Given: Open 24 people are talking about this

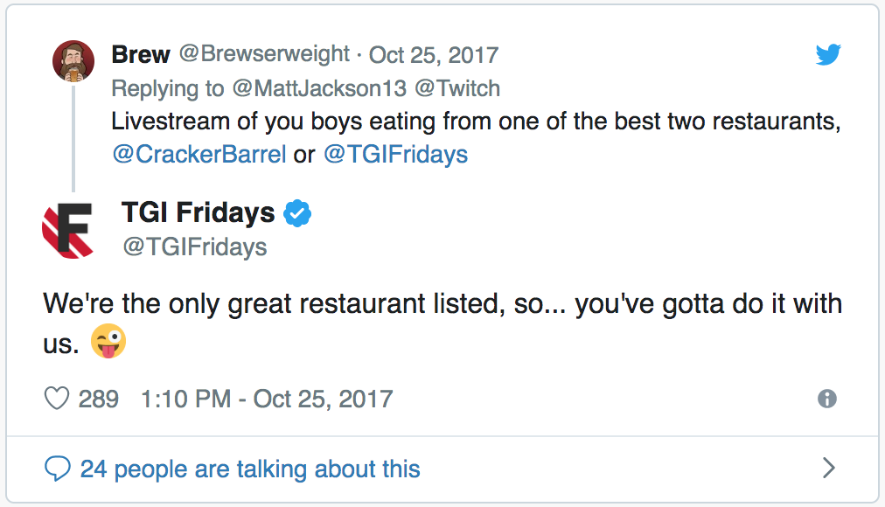Looking at the screenshot, I should click(250, 469).
